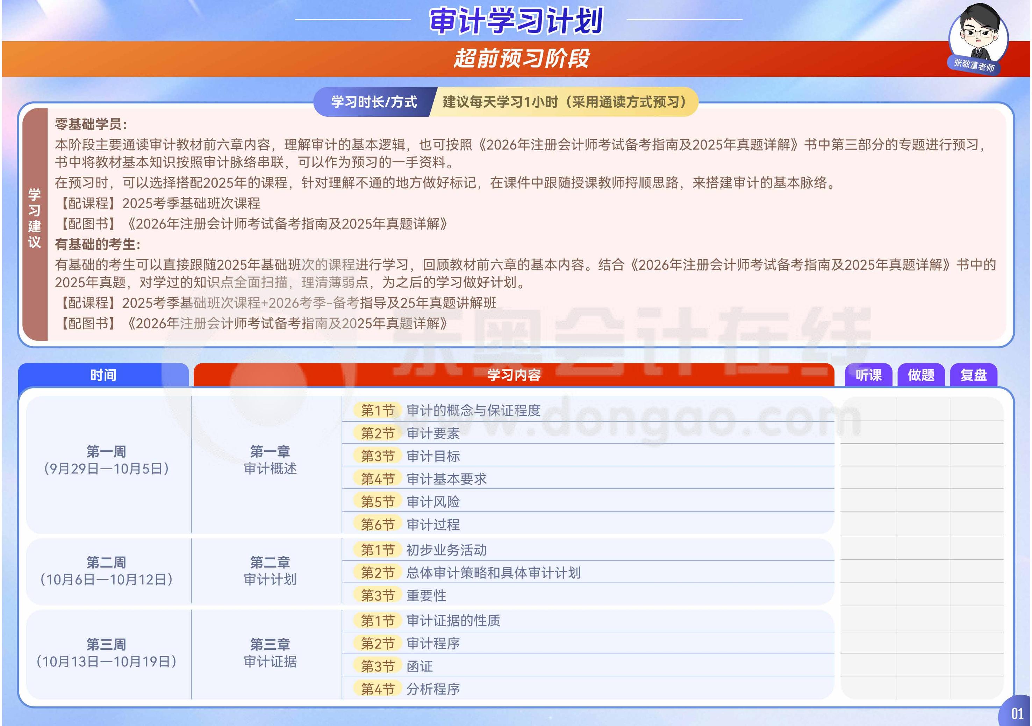
Task: Click the 学习建议 vertical side label
Action: click(x=35, y=219)
